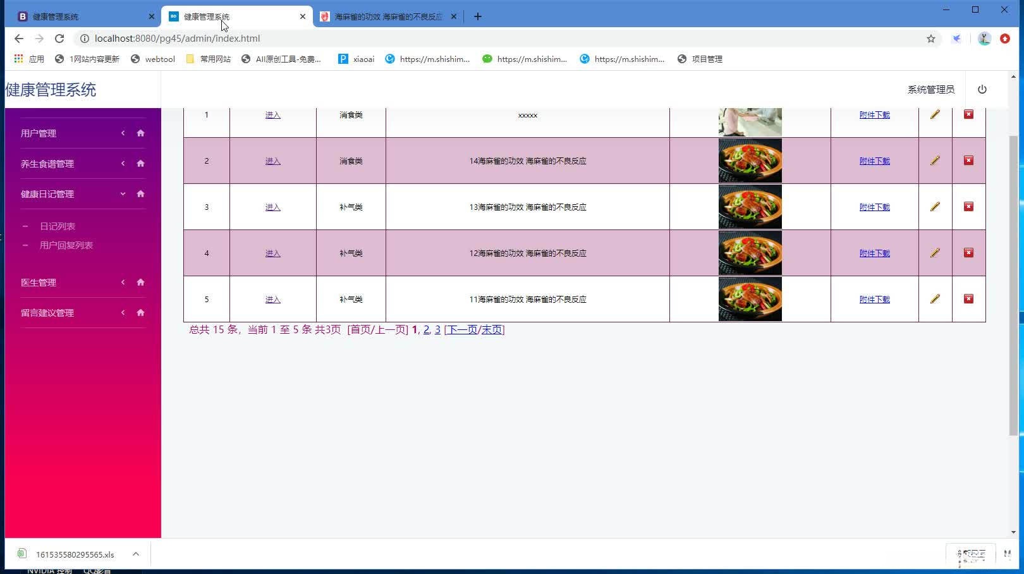The width and height of the screenshot is (1024, 574).
Task: Download attachment for row 1
Action: coord(874,115)
